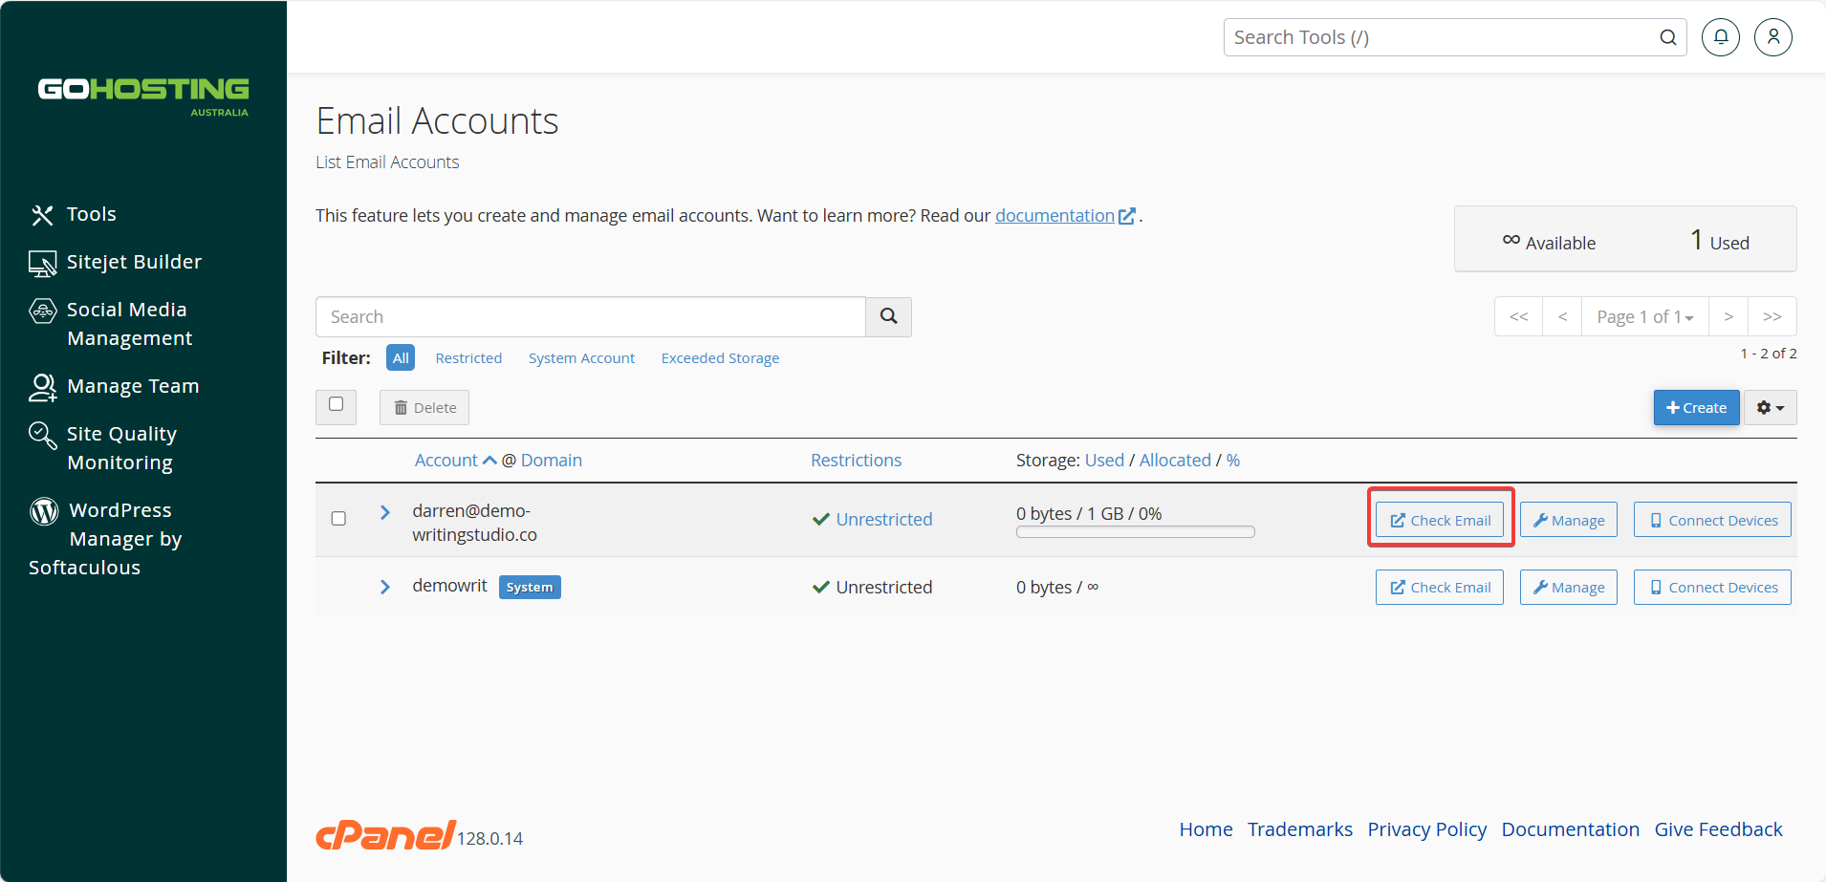This screenshot has height=882, width=1826.
Task: Sort by storage percent
Action: [x=1233, y=461]
